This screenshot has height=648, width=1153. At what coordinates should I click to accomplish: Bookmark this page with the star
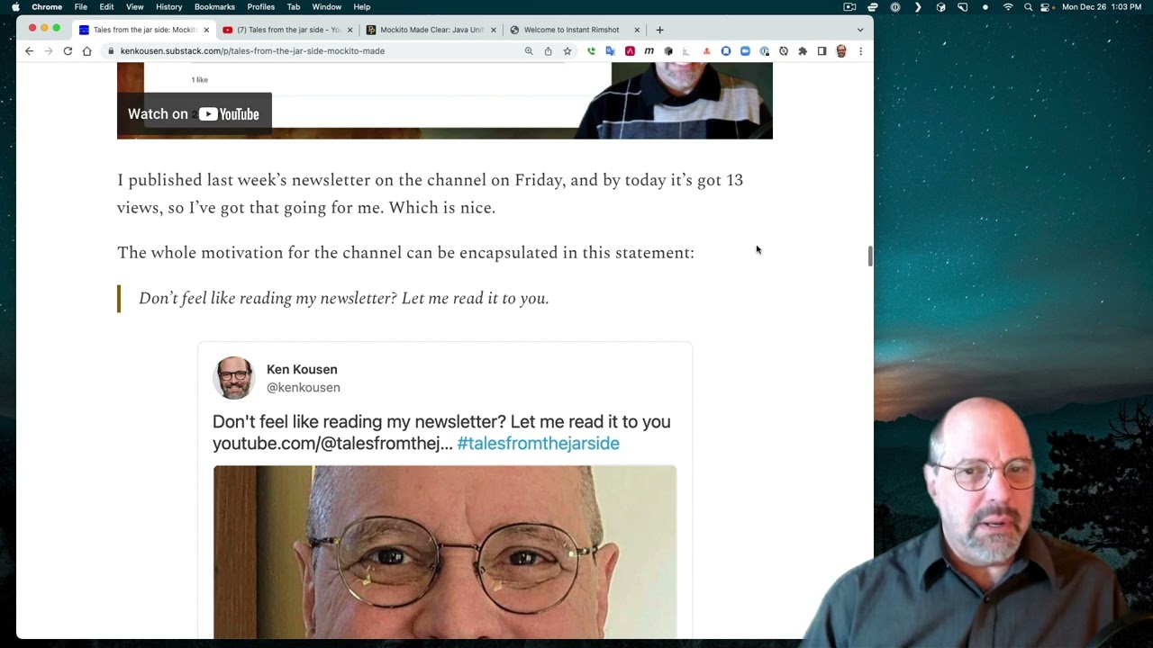pos(567,51)
